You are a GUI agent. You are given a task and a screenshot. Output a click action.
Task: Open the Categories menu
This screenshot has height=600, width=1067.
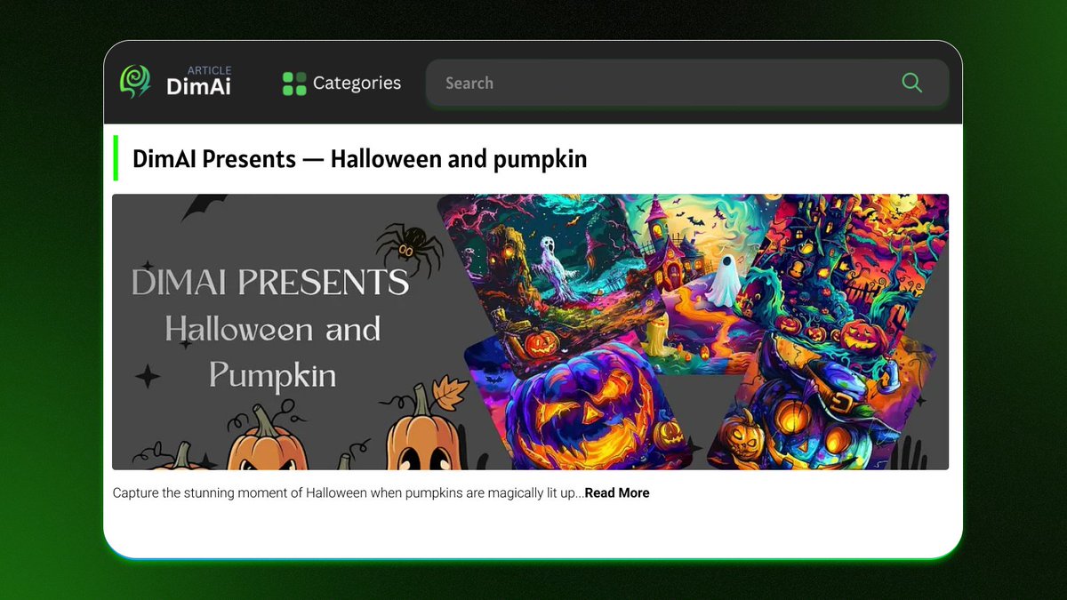click(x=341, y=83)
